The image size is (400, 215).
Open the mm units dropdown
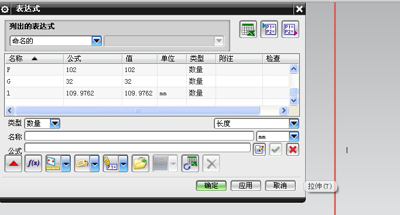tap(293, 136)
